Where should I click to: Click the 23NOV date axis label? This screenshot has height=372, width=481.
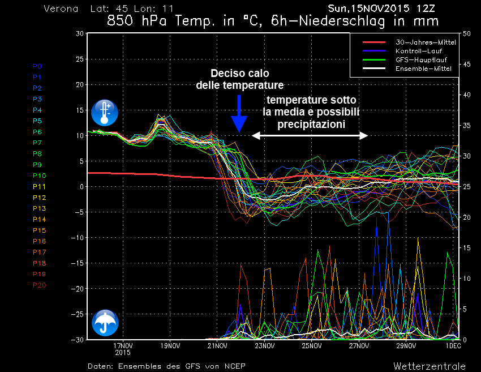point(264,346)
